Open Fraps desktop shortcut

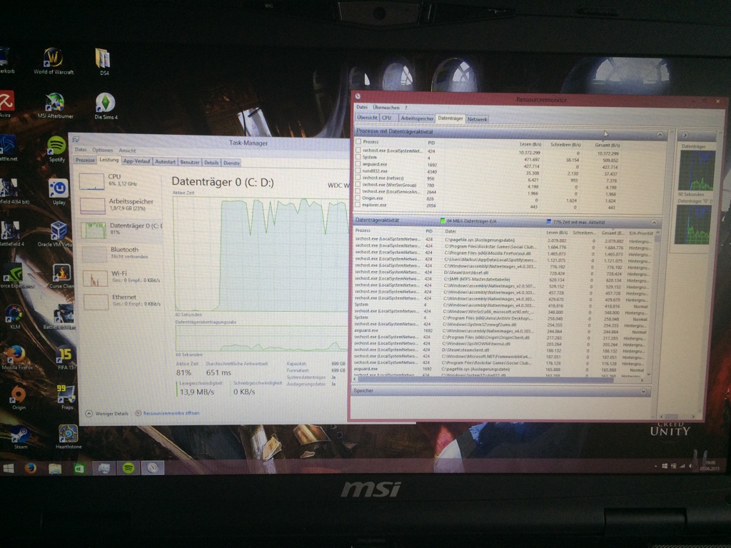[x=66, y=397]
